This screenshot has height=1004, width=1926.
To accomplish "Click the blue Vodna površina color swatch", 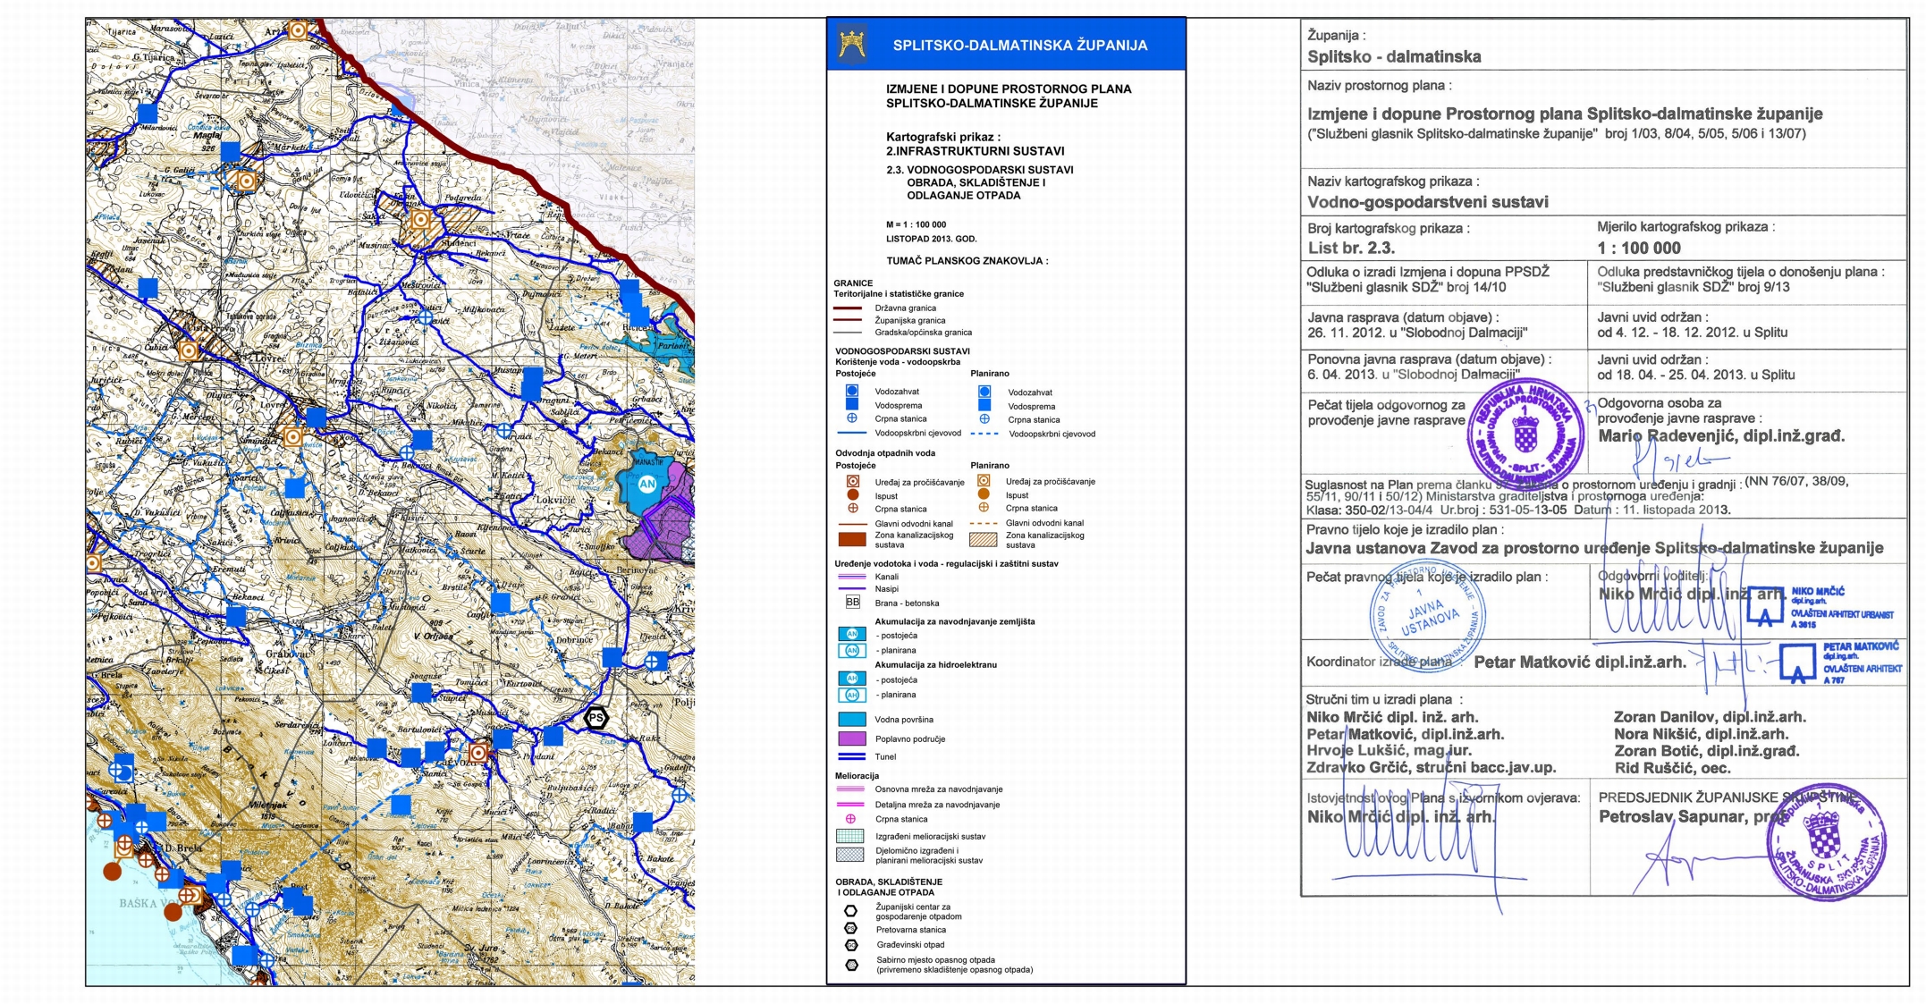I will pos(851,719).
